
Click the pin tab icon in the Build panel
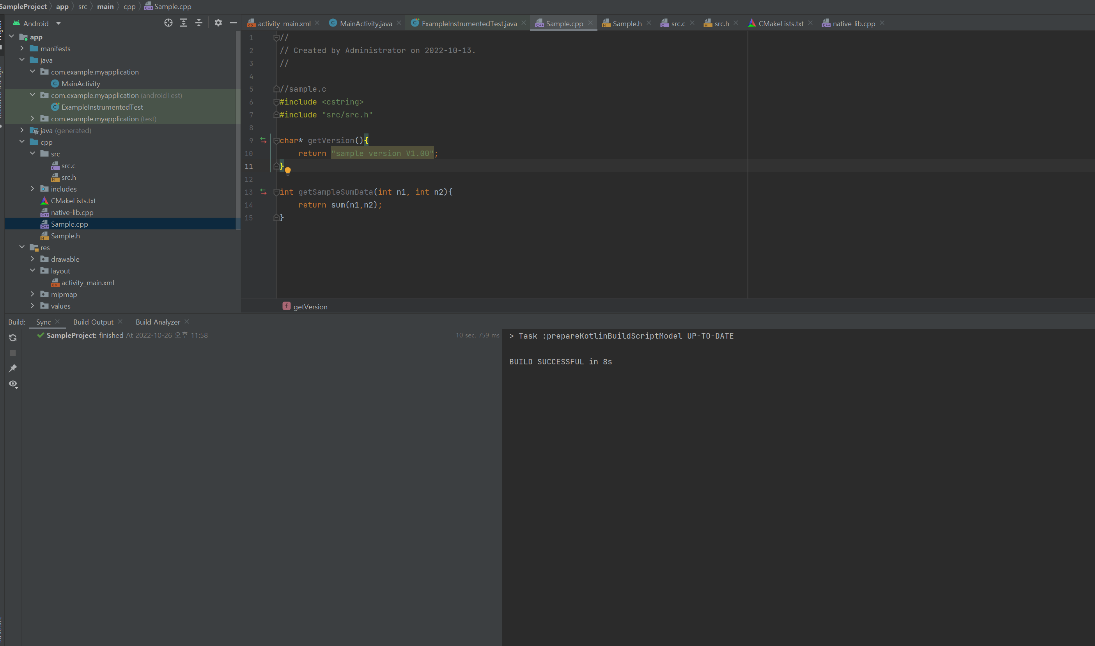click(x=13, y=368)
